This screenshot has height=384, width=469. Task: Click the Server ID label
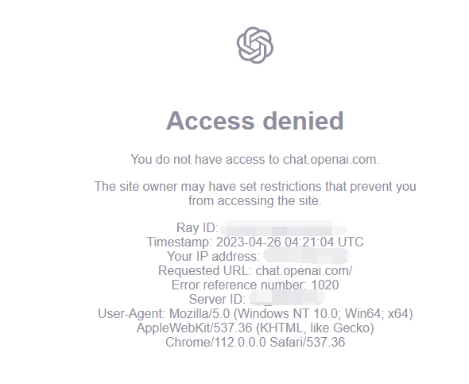217,299
